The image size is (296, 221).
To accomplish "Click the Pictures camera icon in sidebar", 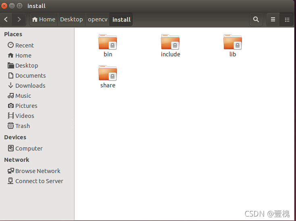I will [x=10, y=105].
